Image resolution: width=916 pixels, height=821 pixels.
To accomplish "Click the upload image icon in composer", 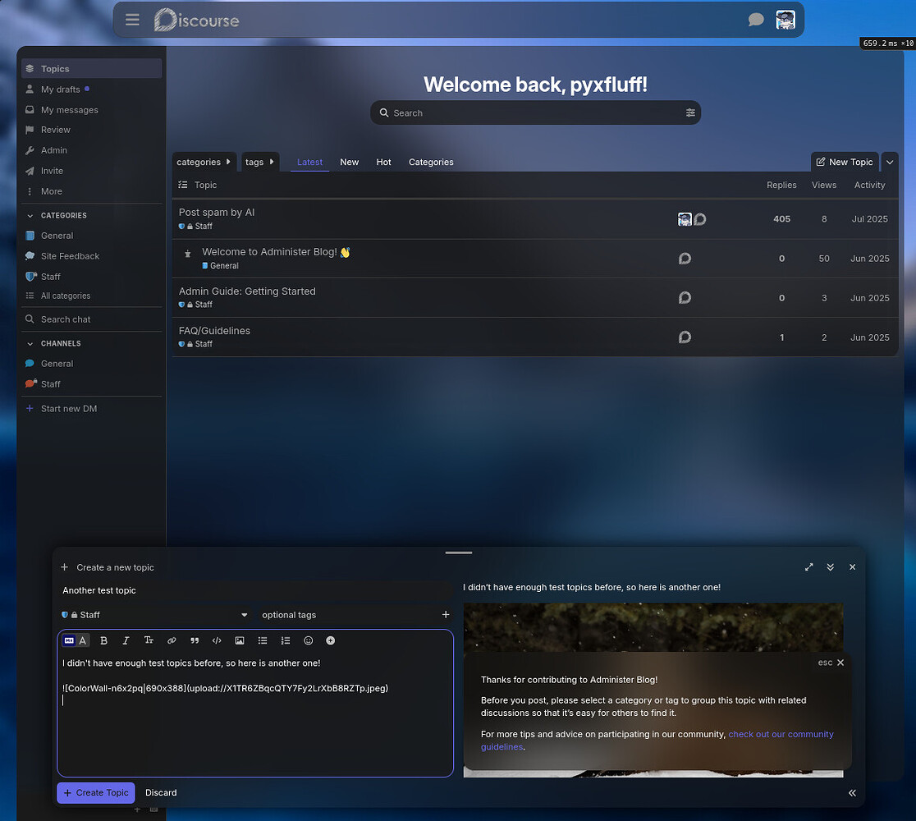I will 240,640.
